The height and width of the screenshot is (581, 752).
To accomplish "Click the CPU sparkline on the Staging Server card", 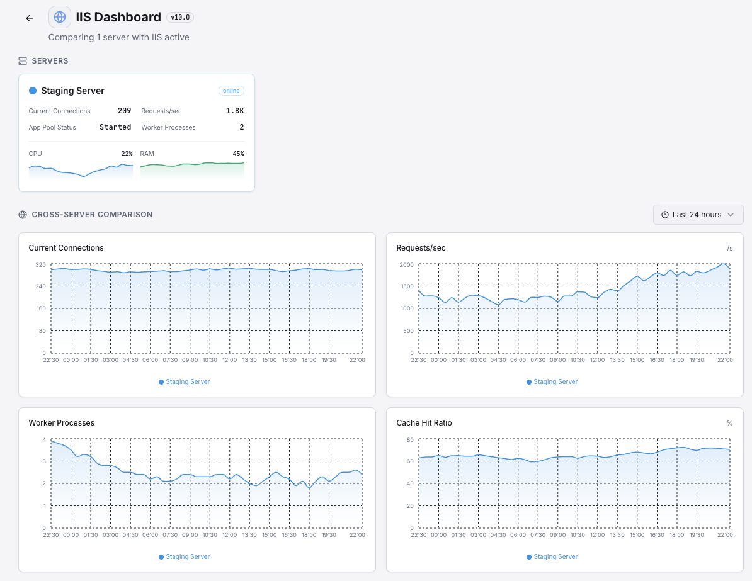I will point(81,170).
